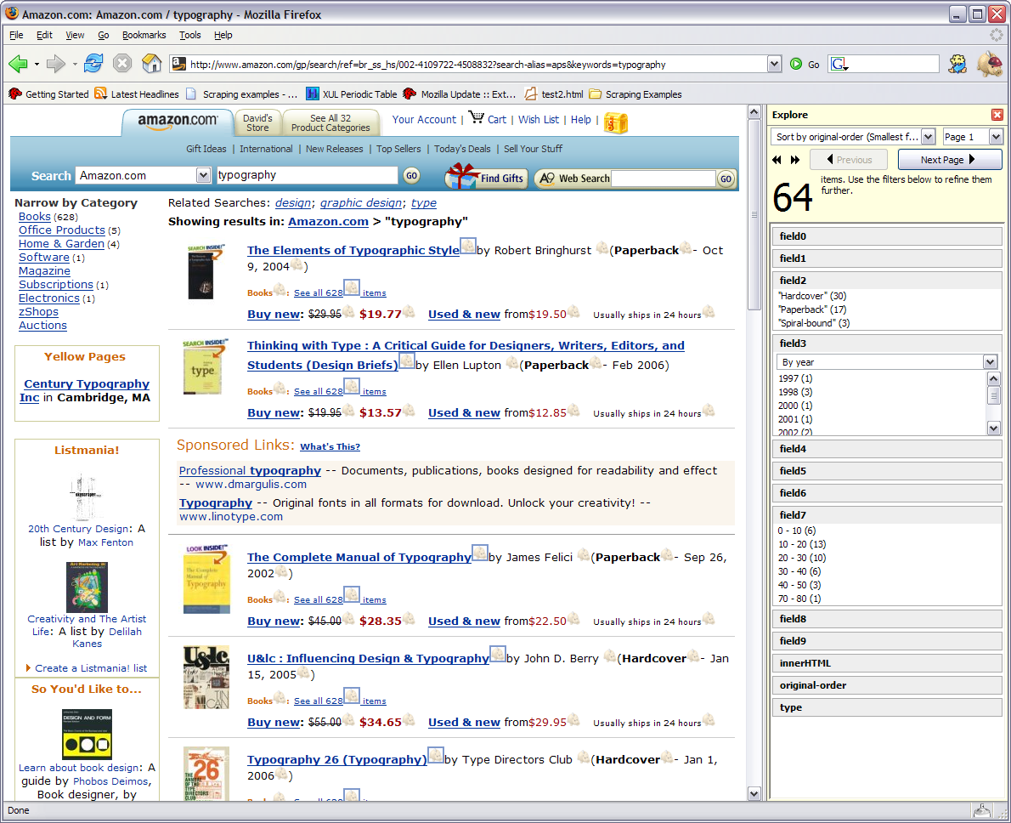Open The Elements of Typographic Style link
This screenshot has width=1011, height=823.
coord(353,250)
